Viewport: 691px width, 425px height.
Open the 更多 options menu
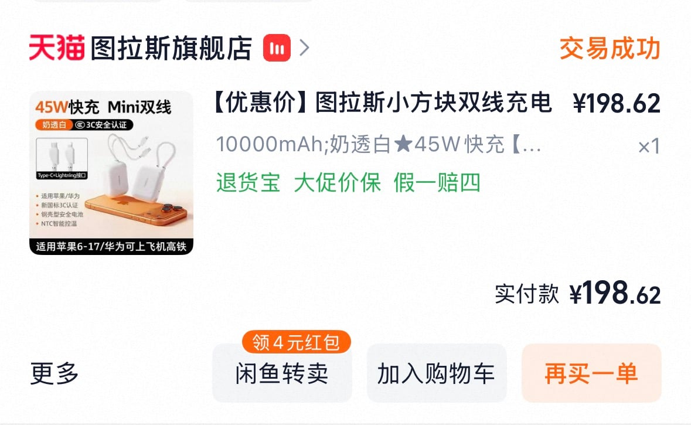click(55, 373)
